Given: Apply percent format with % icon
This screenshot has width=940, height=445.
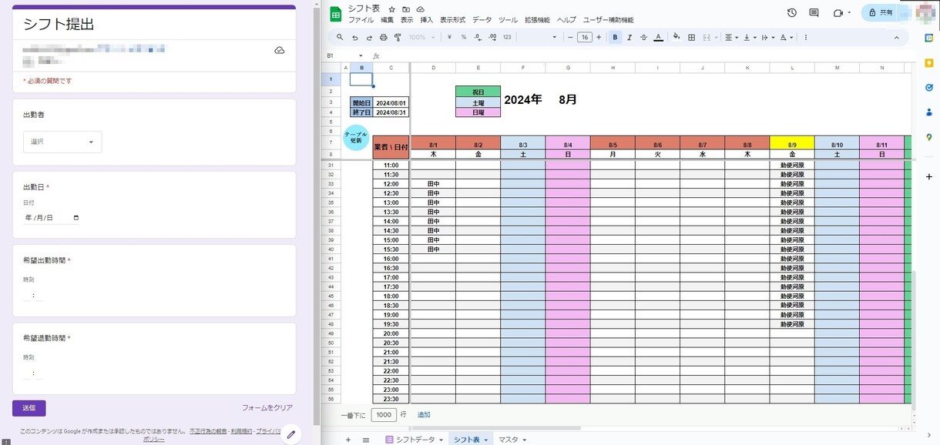Looking at the screenshot, I should pos(463,37).
